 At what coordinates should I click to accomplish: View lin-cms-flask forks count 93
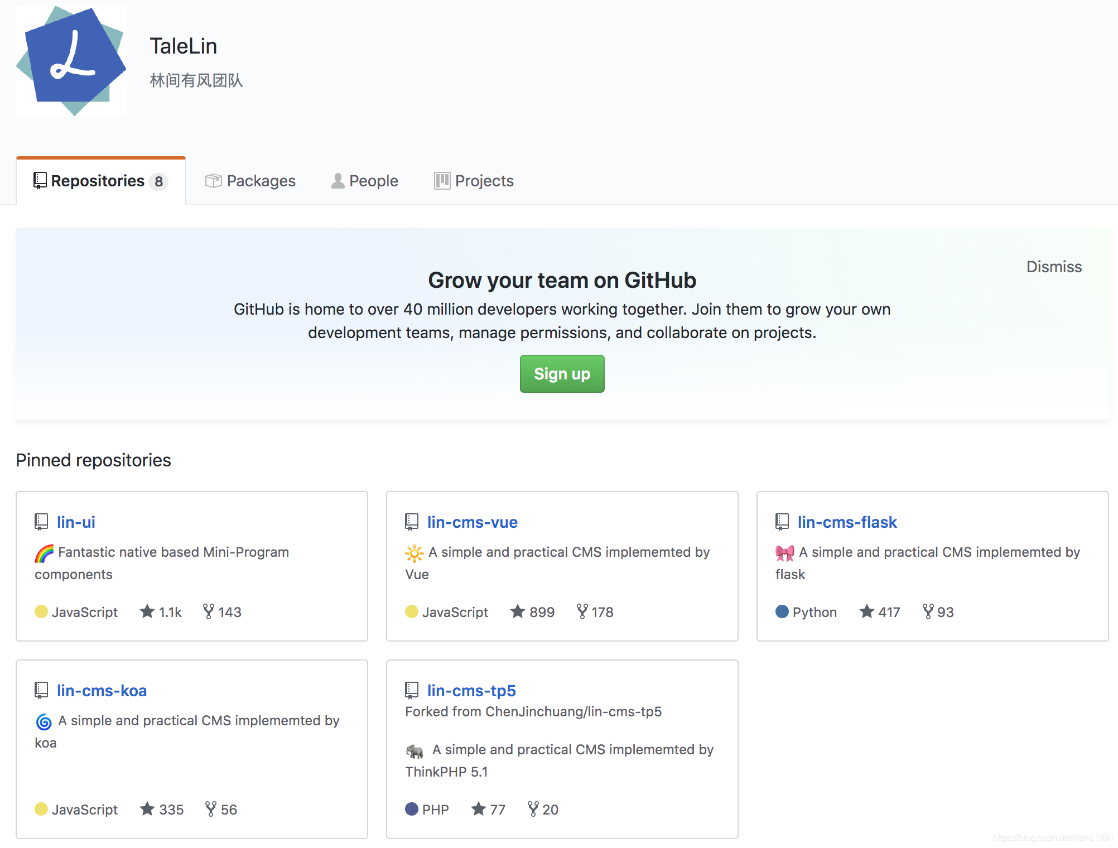[x=938, y=612]
